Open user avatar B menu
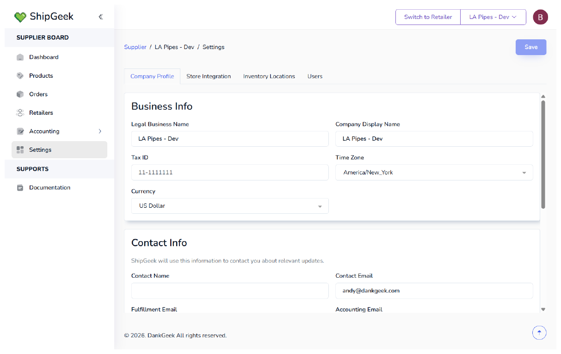The image size is (561, 354). click(x=540, y=17)
